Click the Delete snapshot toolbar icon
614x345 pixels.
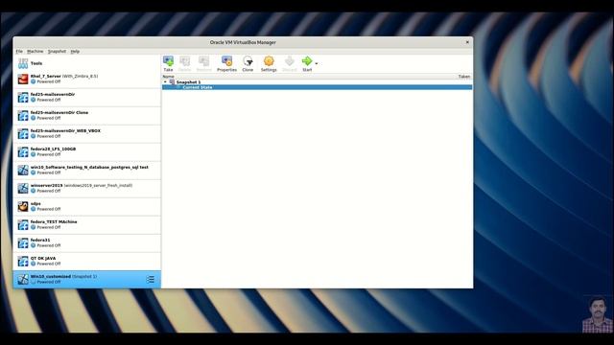click(x=185, y=64)
